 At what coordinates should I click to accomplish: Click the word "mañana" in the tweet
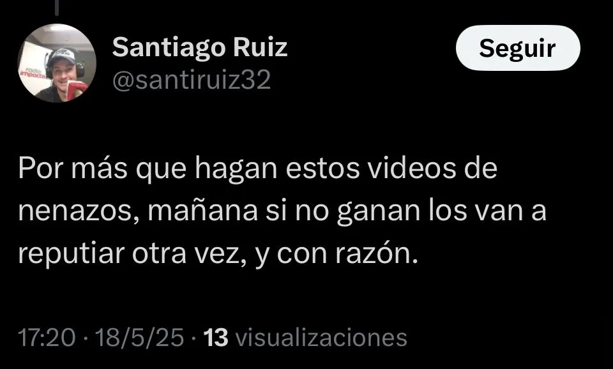click(x=203, y=211)
